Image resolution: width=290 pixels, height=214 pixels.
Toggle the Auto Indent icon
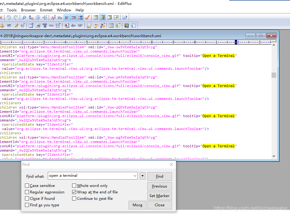(x=73, y=18)
